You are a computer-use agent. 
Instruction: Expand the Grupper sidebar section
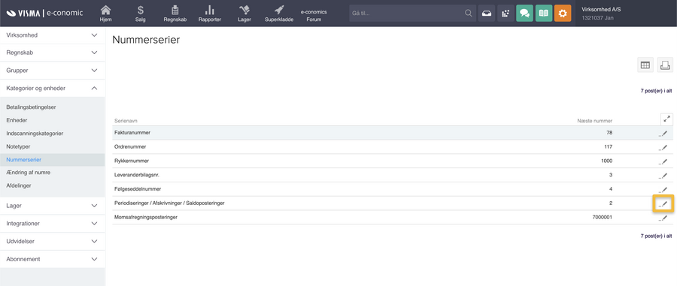52,71
